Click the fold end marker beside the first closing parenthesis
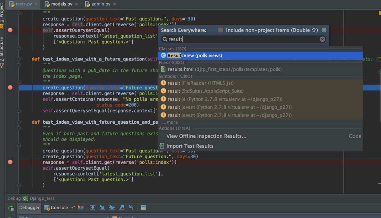 19,47
